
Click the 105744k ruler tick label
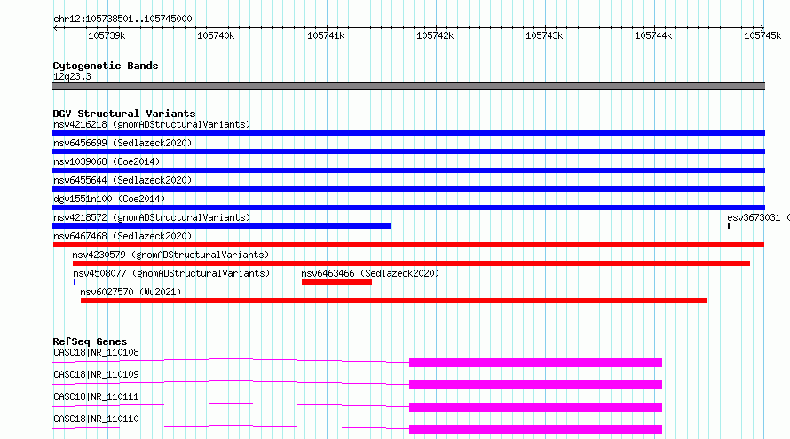coord(653,35)
